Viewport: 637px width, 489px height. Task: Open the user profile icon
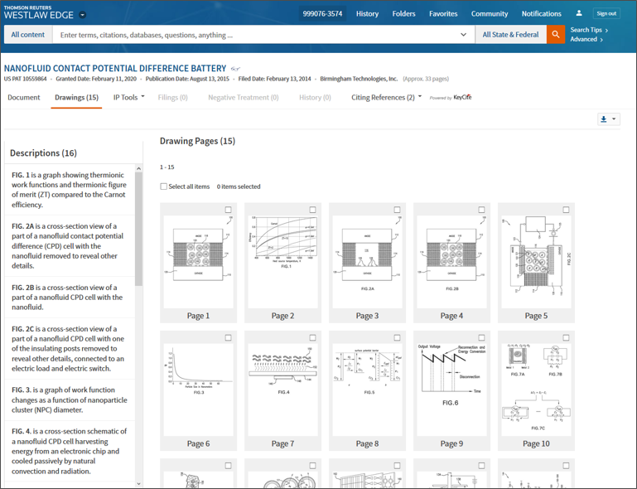point(579,13)
